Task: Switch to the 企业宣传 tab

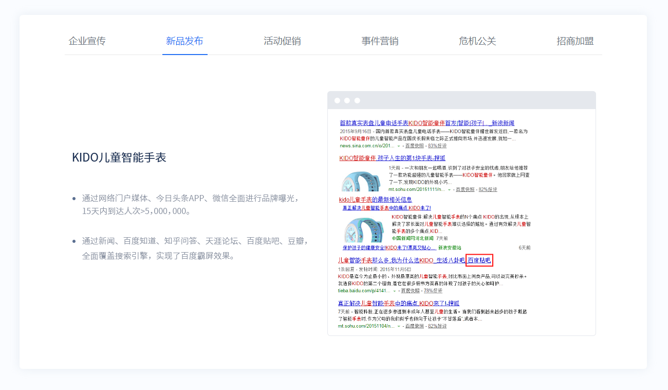Action: 87,41
